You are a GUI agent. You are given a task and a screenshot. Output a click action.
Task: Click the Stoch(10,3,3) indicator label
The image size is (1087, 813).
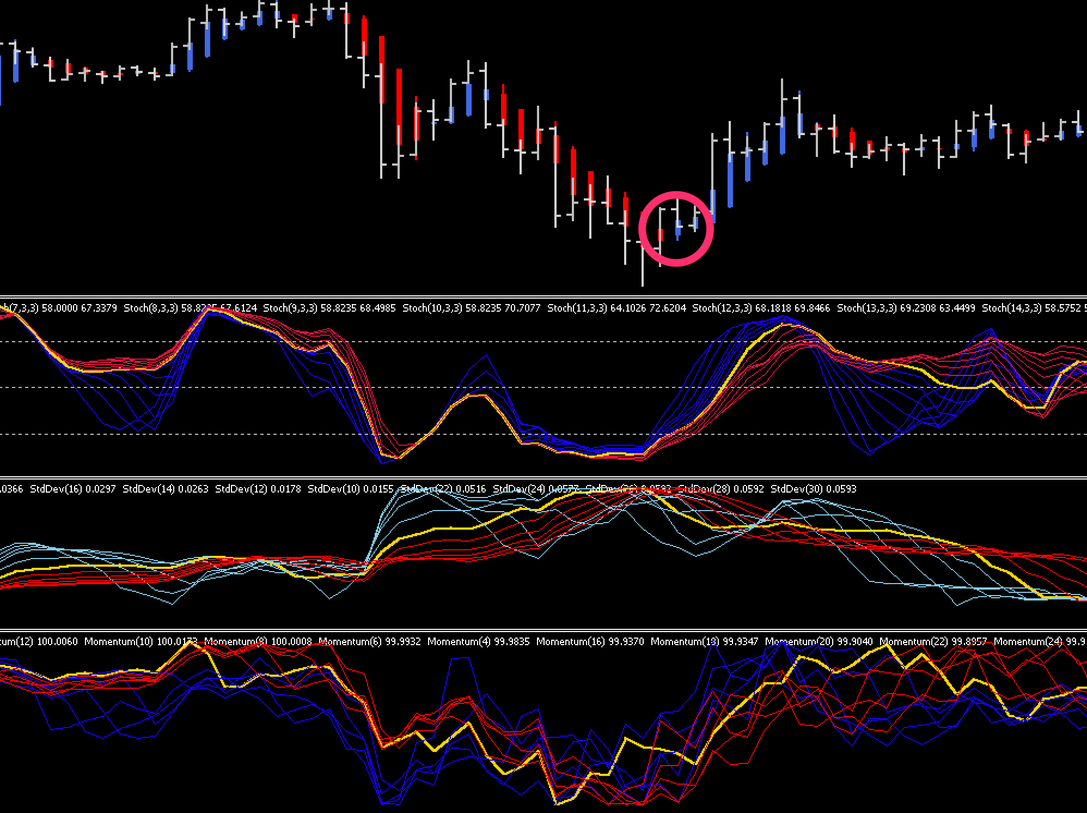(x=432, y=308)
